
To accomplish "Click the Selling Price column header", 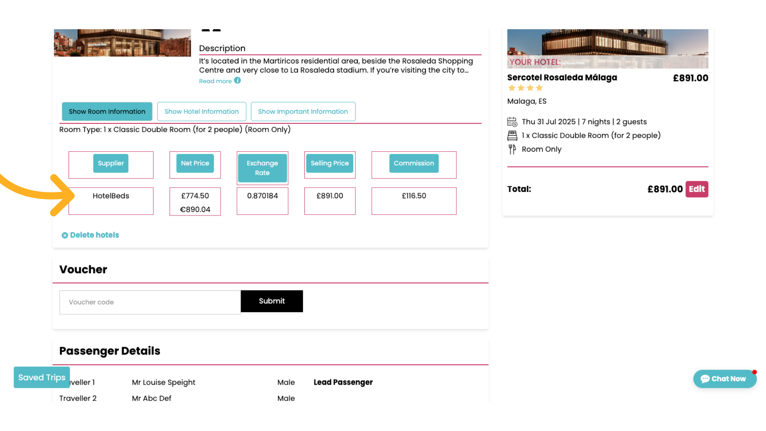I will point(330,163).
